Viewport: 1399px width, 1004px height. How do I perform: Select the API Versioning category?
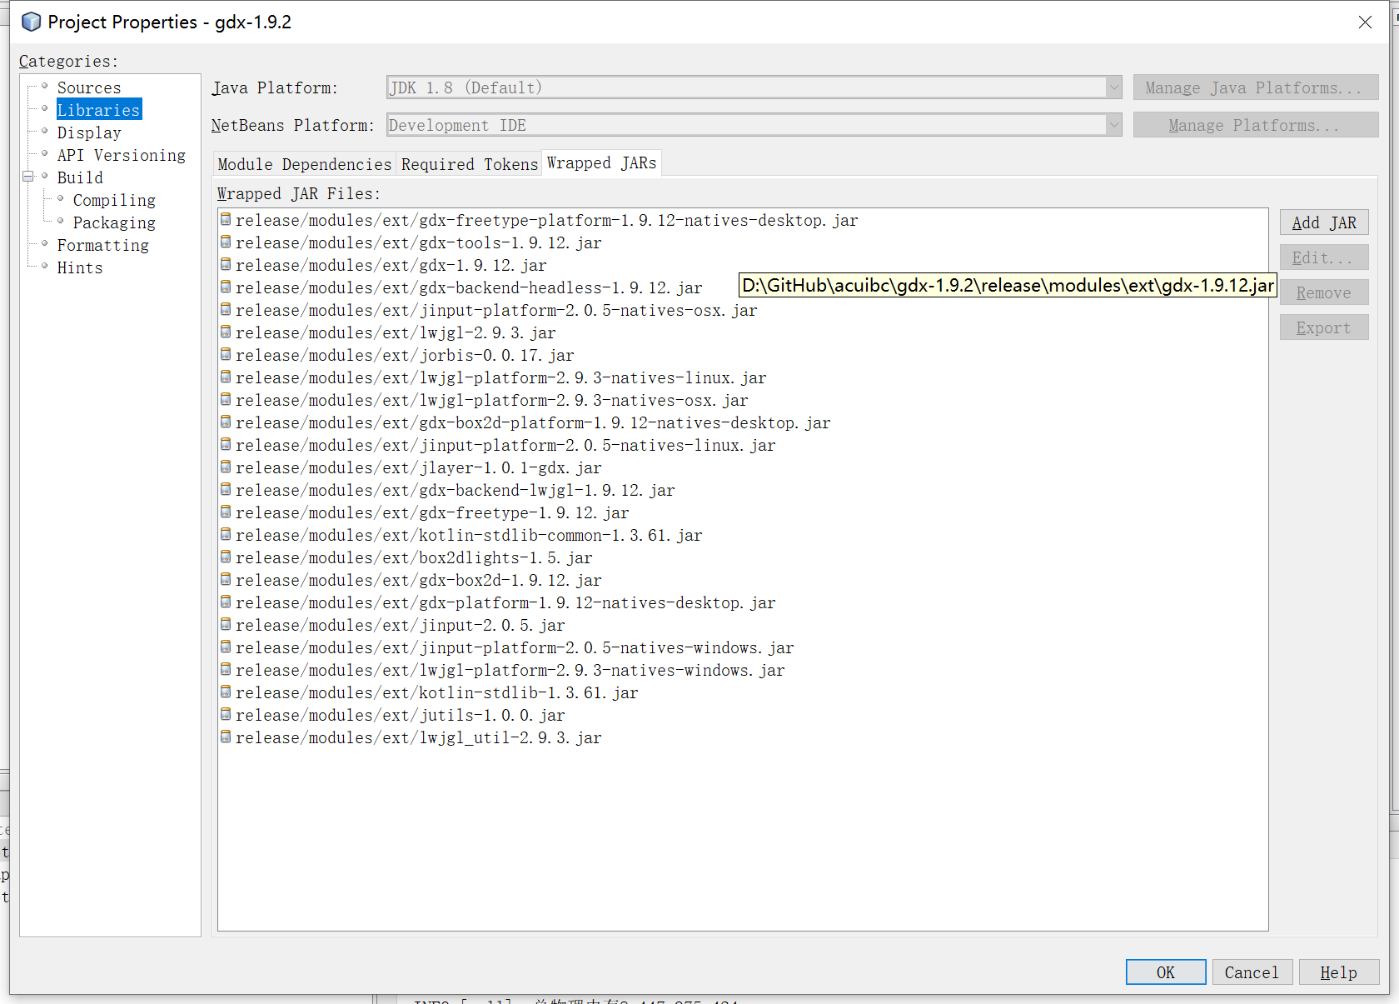tap(122, 155)
